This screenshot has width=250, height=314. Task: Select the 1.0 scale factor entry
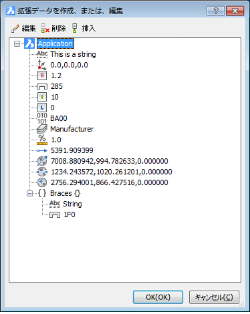(56, 140)
